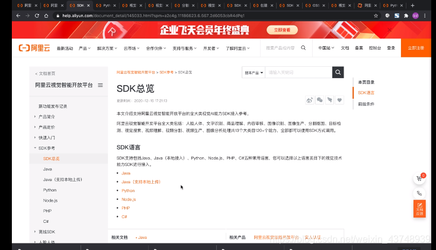The width and height of the screenshot is (436, 250).
Task: Open the orange 文档反馈 feedback button
Action: [x=419, y=209]
